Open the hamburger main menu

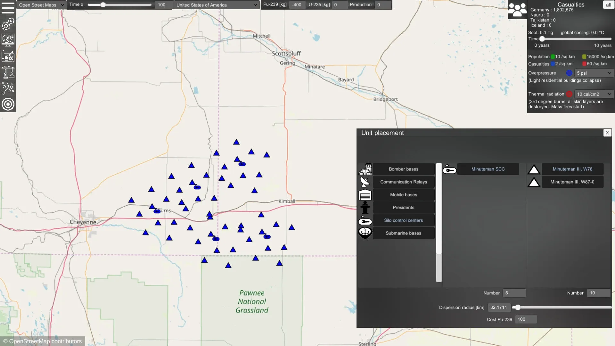click(x=8, y=8)
